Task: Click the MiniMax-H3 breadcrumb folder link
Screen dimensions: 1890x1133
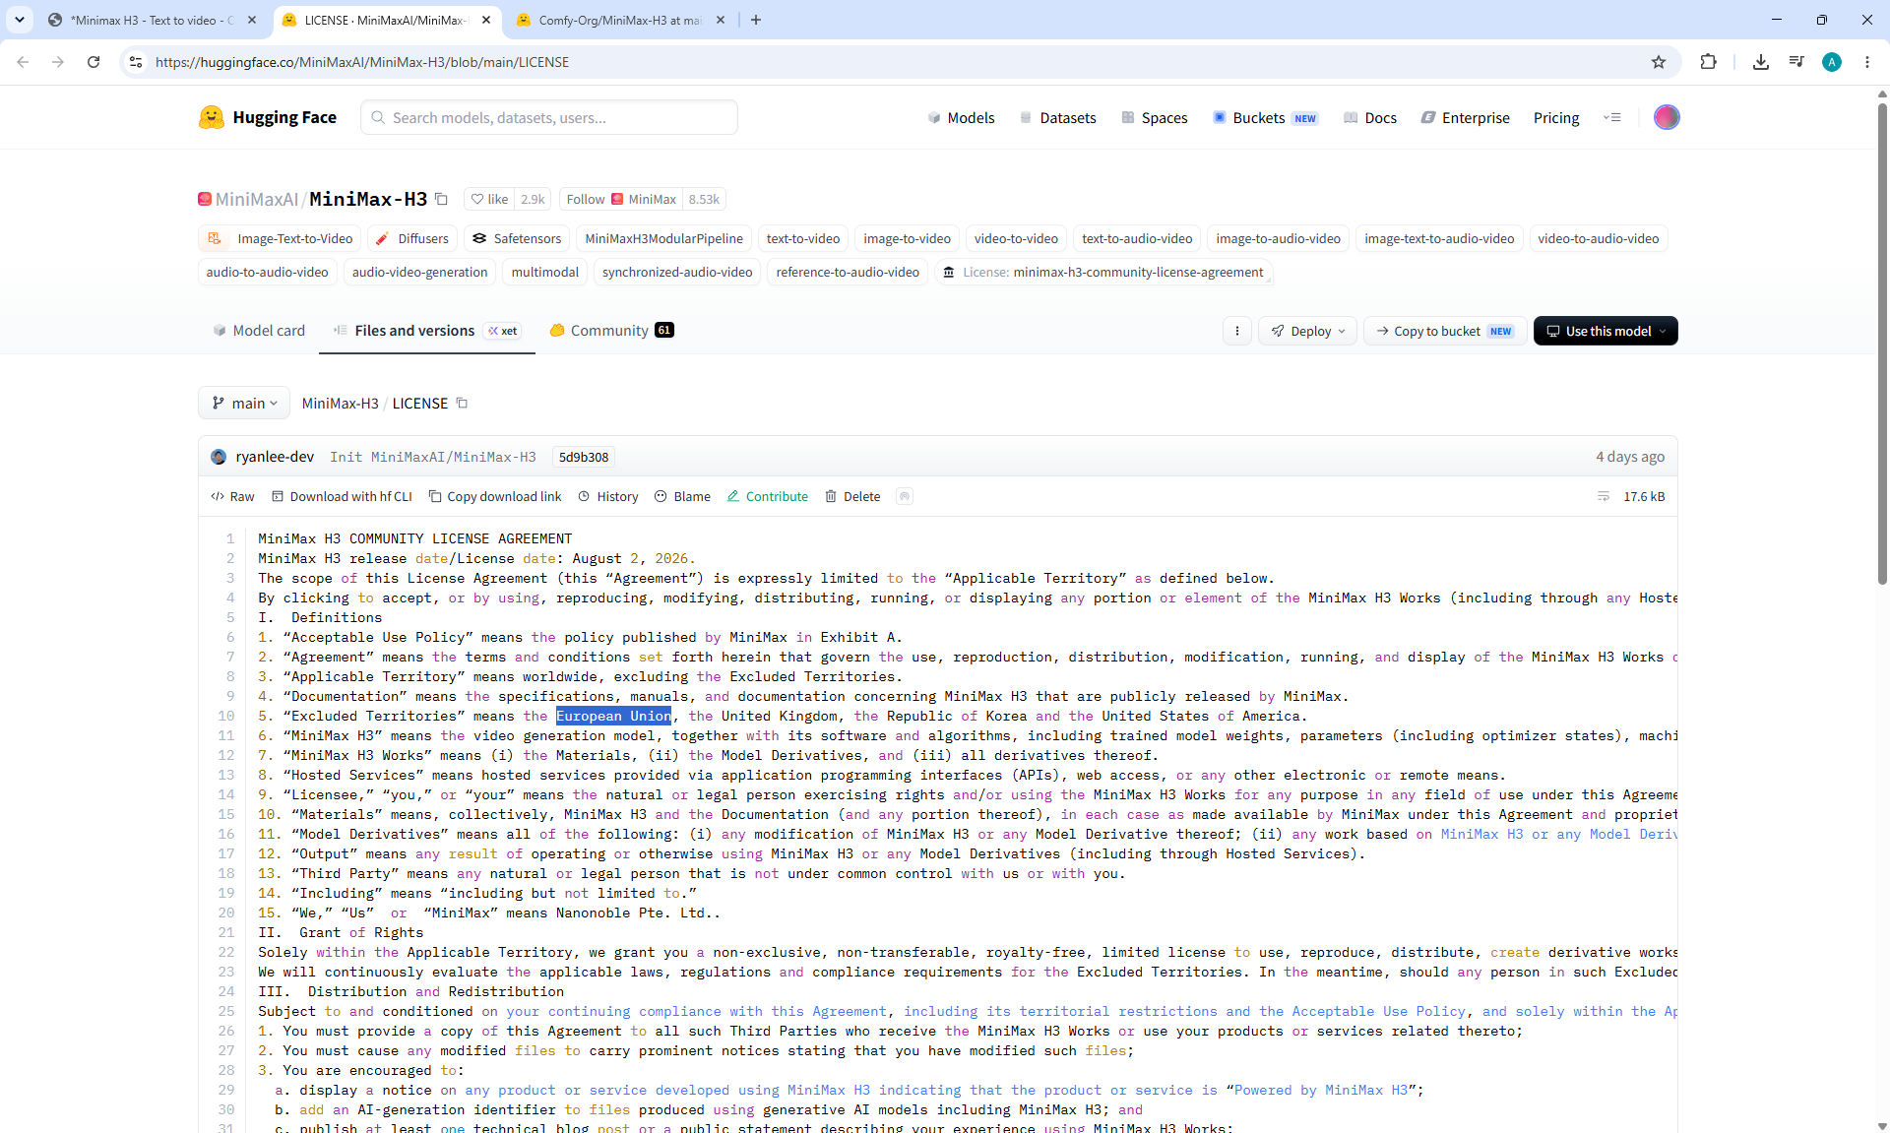Action: [x=340, y=403]
